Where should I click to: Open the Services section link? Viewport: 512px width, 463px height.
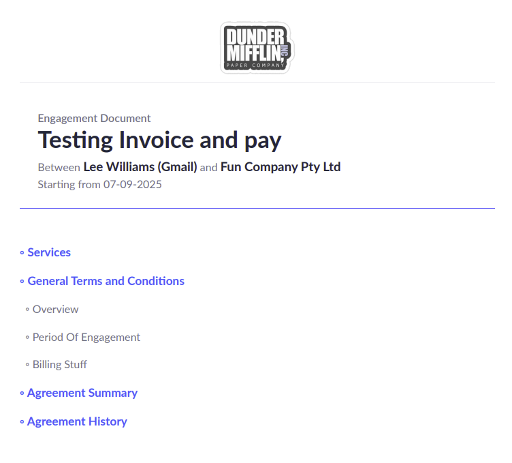pos(49,252)
